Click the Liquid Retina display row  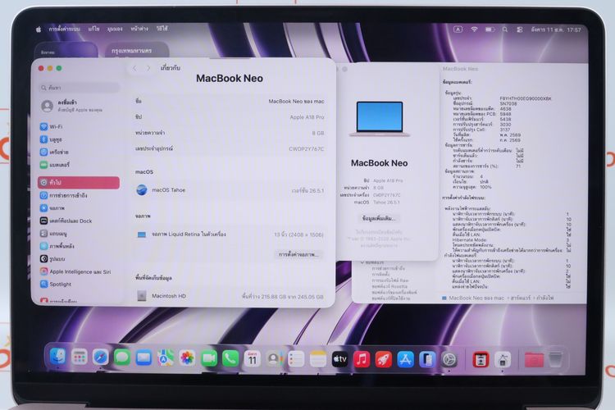[x=230, y=235]
